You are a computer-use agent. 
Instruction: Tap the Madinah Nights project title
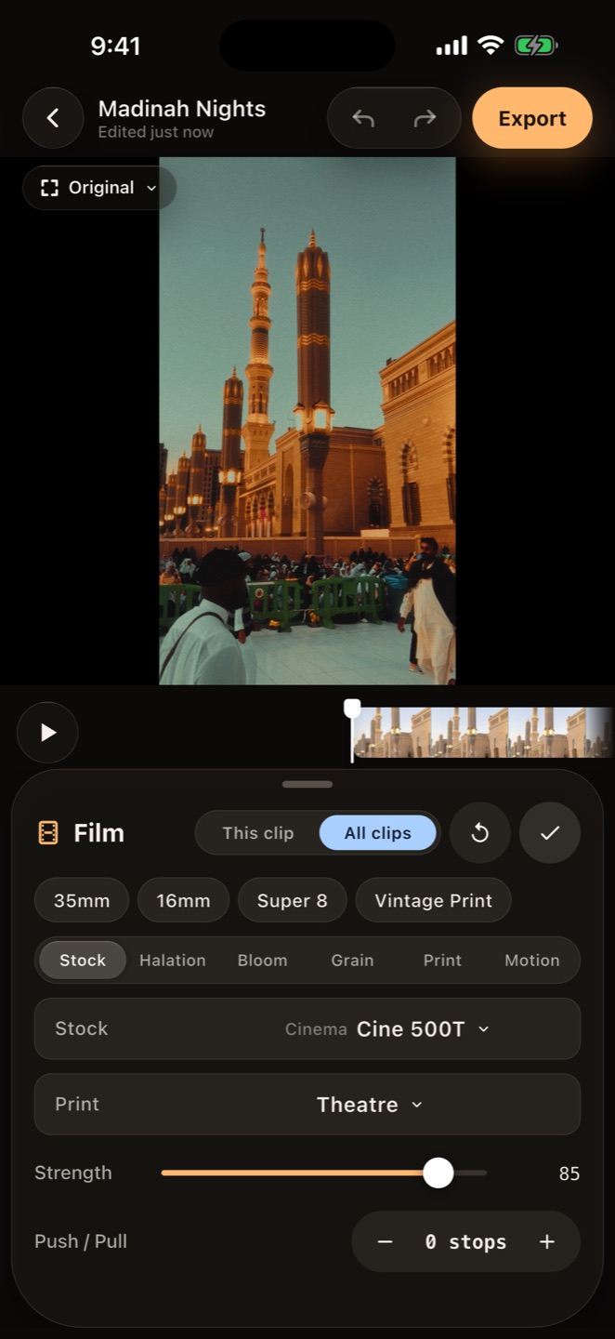182,109
